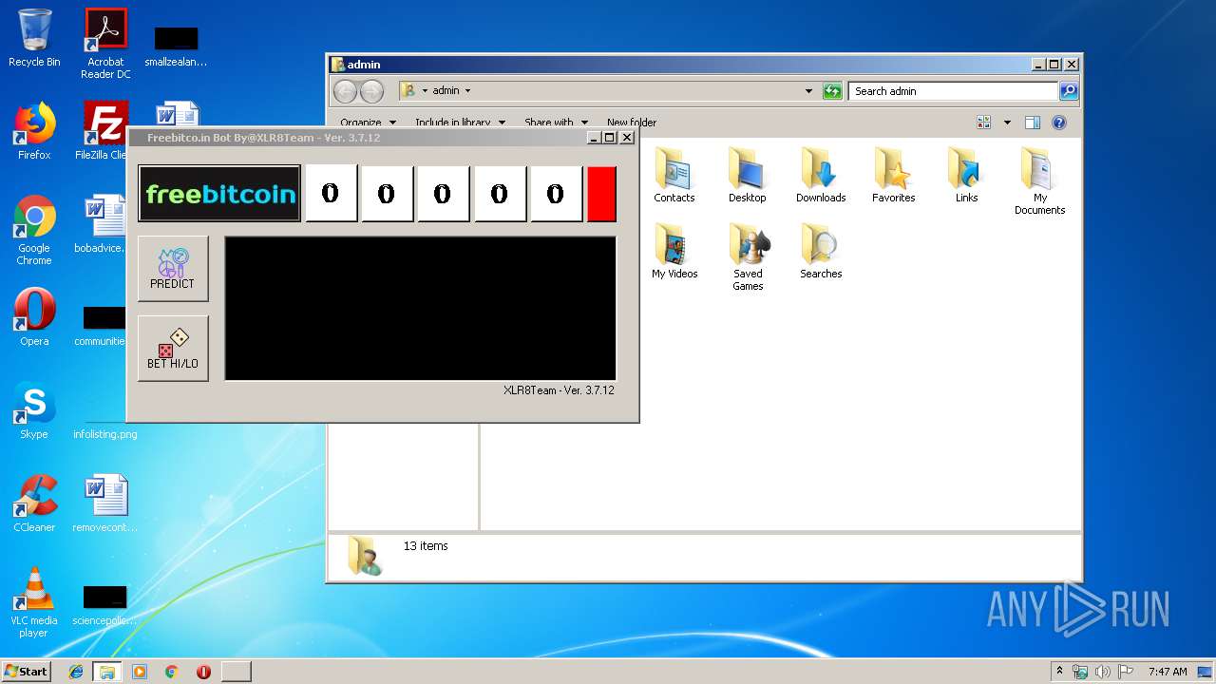Open My Documents folder in admin window
The width and height of the screenshot is (1216, 684).
(x=1040, y=181)
